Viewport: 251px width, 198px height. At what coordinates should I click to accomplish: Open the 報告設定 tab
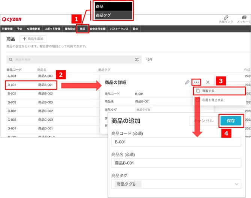(x=70, y=29)
